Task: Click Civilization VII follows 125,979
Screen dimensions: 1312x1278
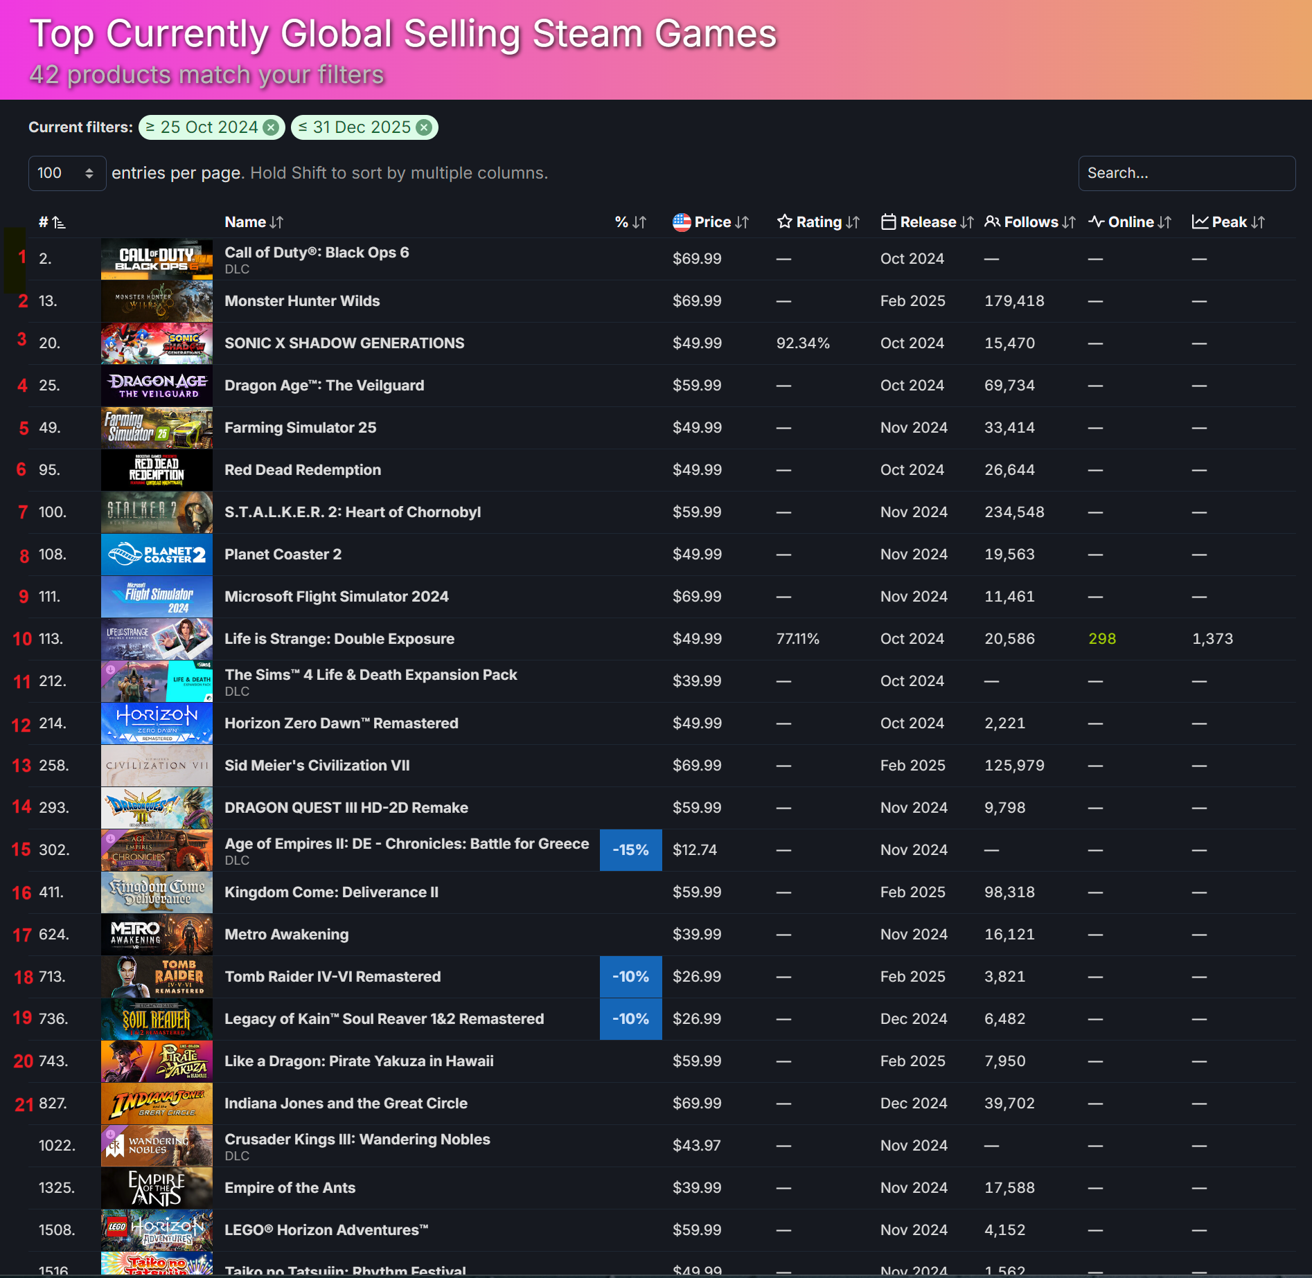Action: point(1014,766)
